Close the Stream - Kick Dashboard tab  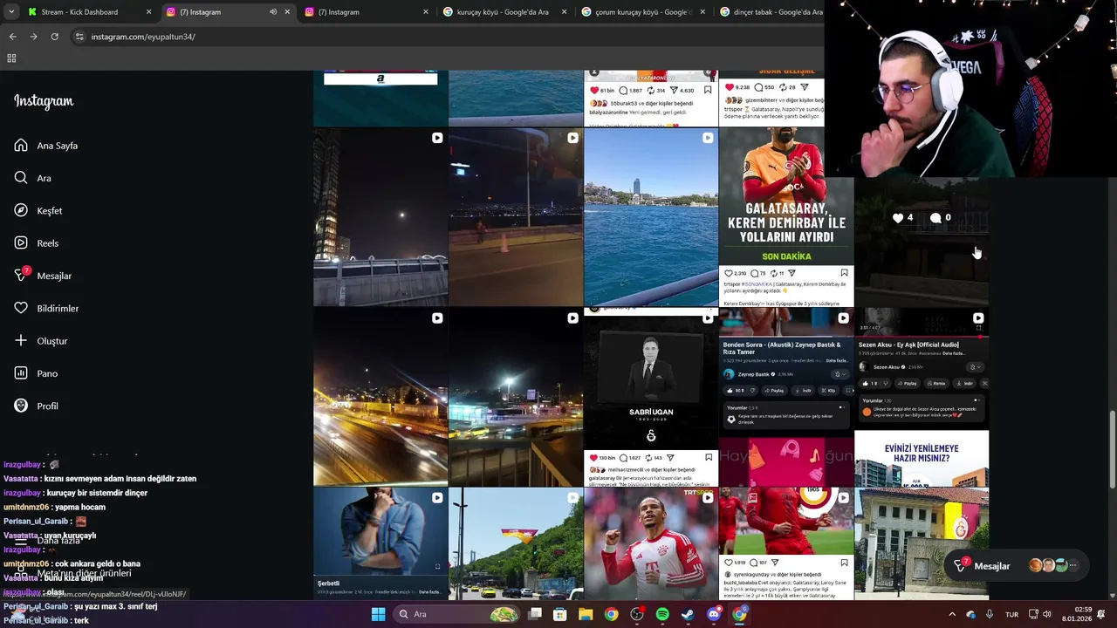tap(148, 12)
